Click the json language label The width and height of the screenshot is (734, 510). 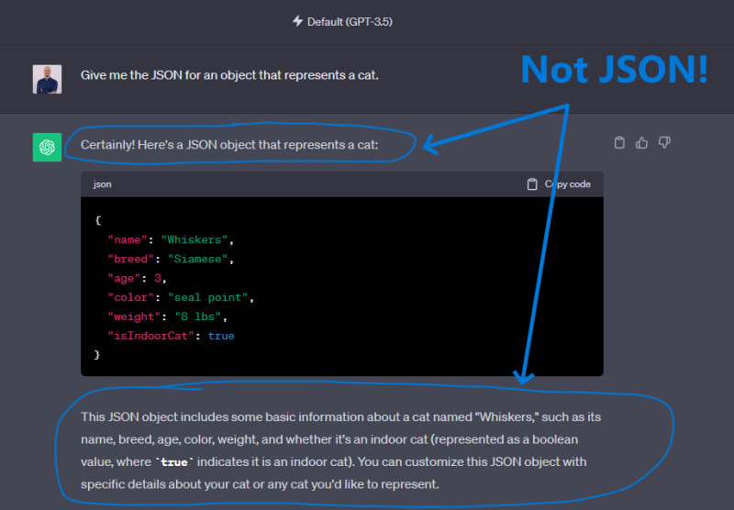103,184
